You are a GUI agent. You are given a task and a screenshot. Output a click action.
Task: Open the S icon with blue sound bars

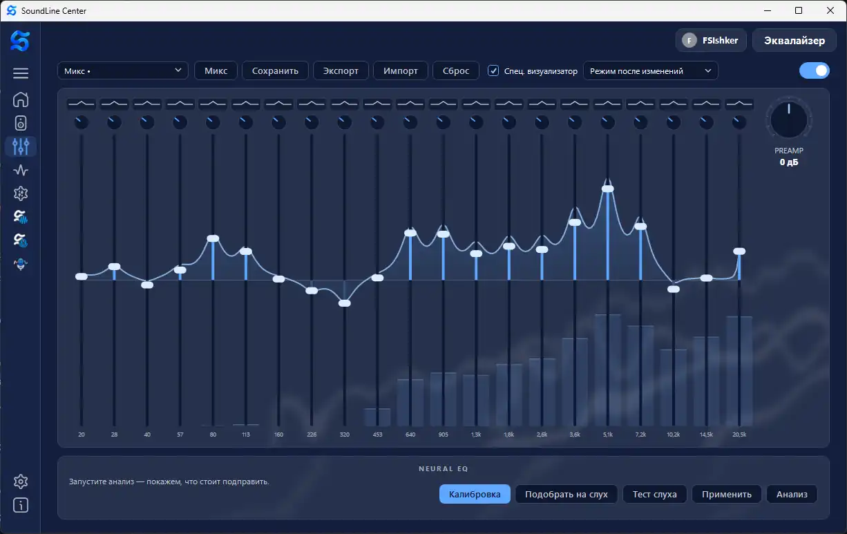point(21,217)
